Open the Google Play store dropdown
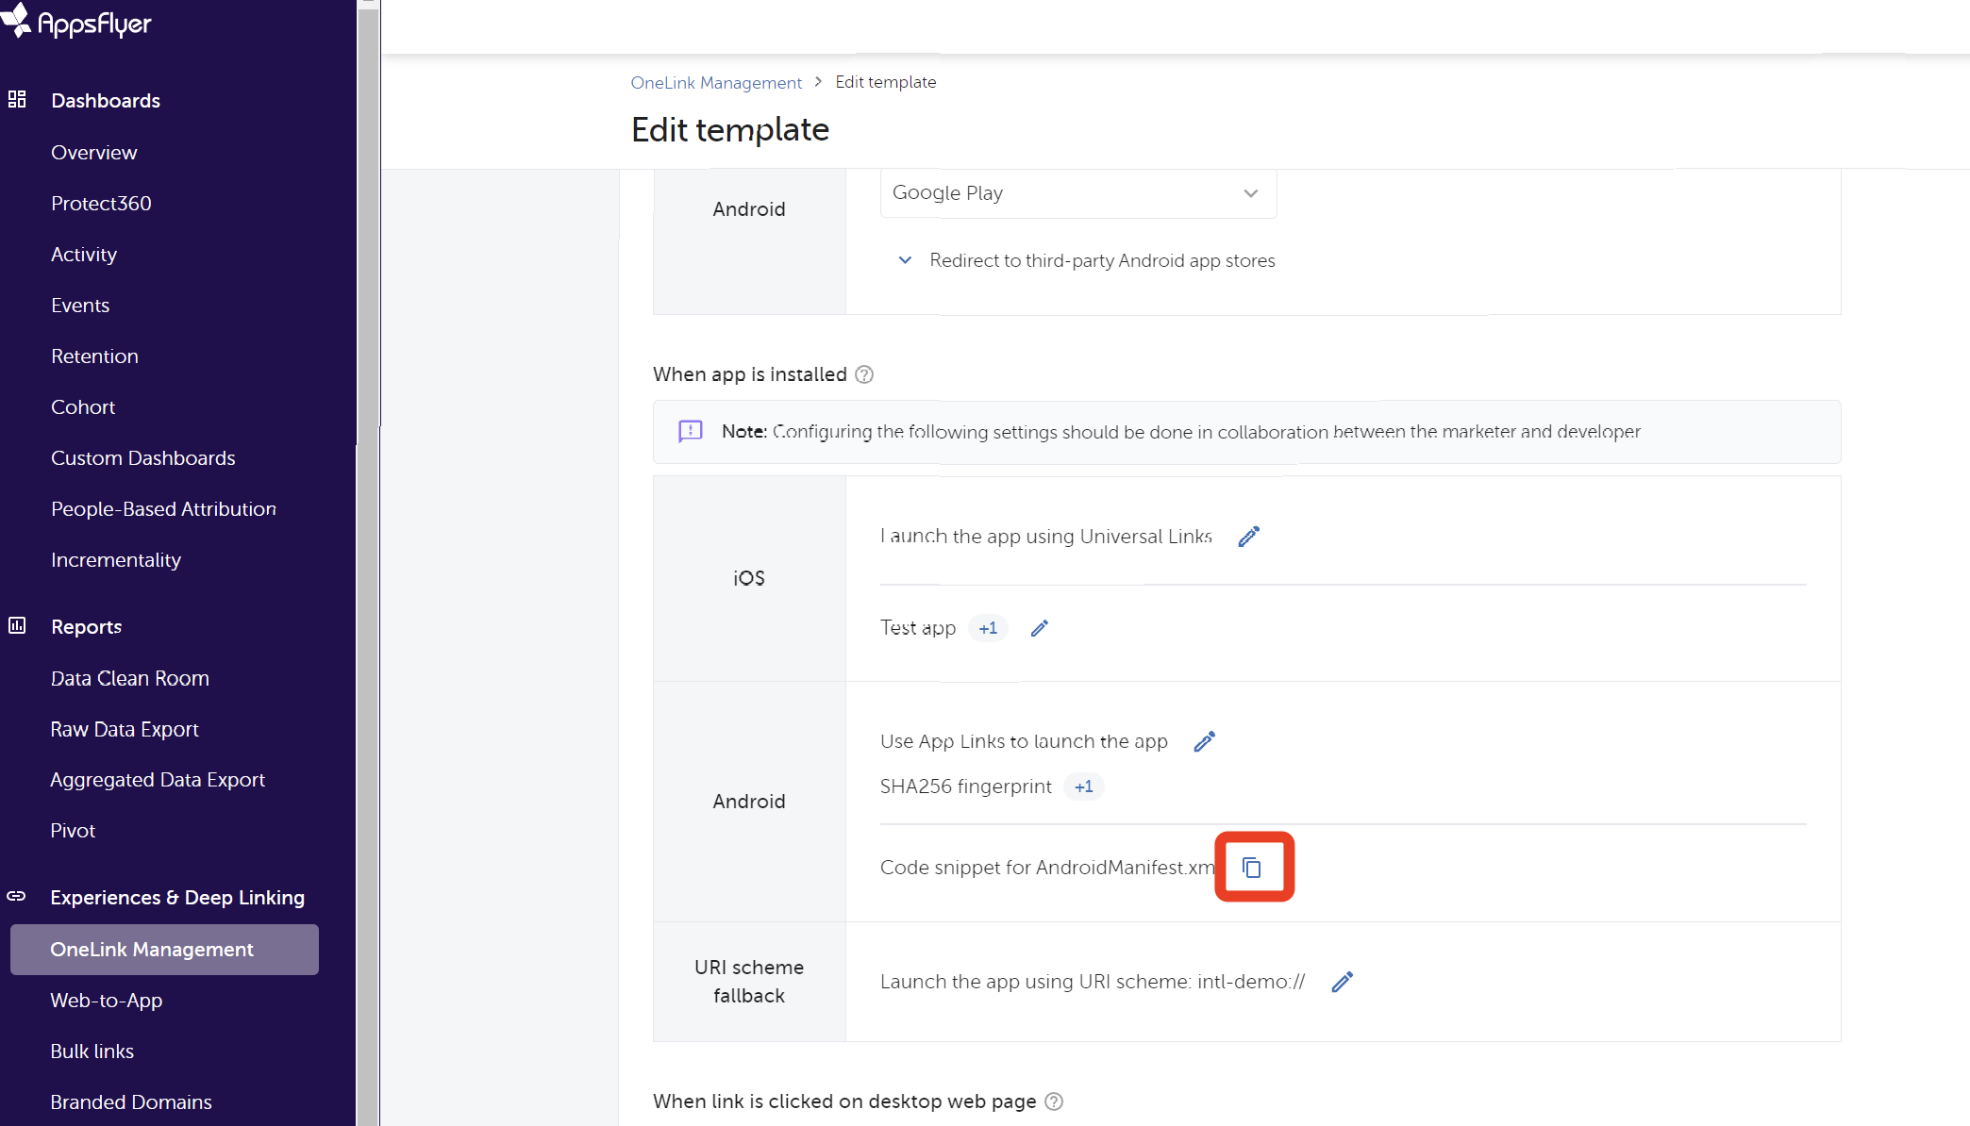This screenshot has height=1126, width=1970. click(1078, 193)
